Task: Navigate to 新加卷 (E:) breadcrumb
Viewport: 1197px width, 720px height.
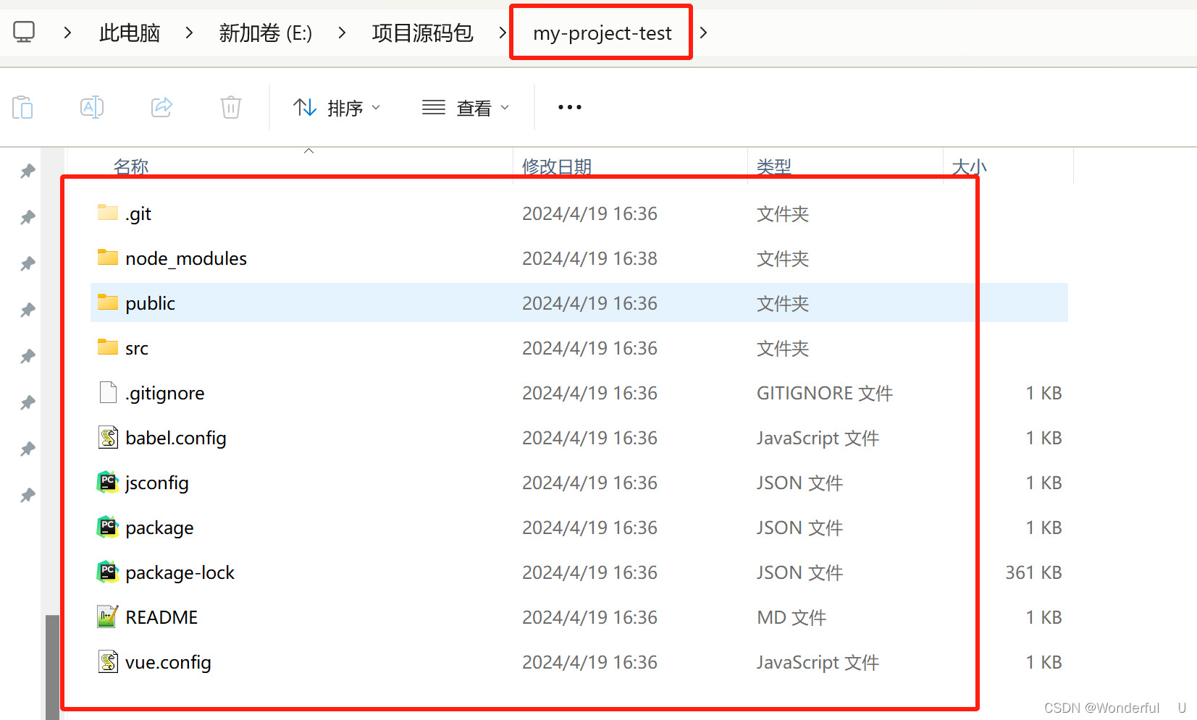Action: point(266,33)
